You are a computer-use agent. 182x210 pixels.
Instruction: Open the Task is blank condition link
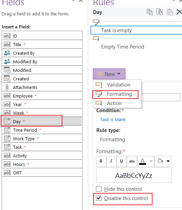tap(113, 119)
